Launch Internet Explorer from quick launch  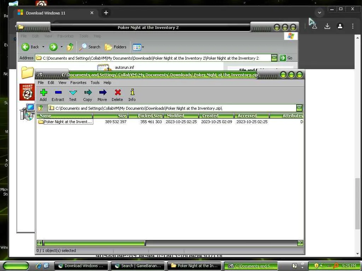[38, 266]
